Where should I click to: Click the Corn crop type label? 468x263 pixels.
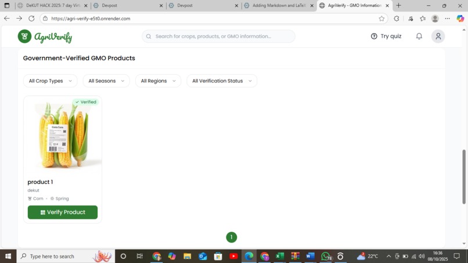tap(35, 199)
